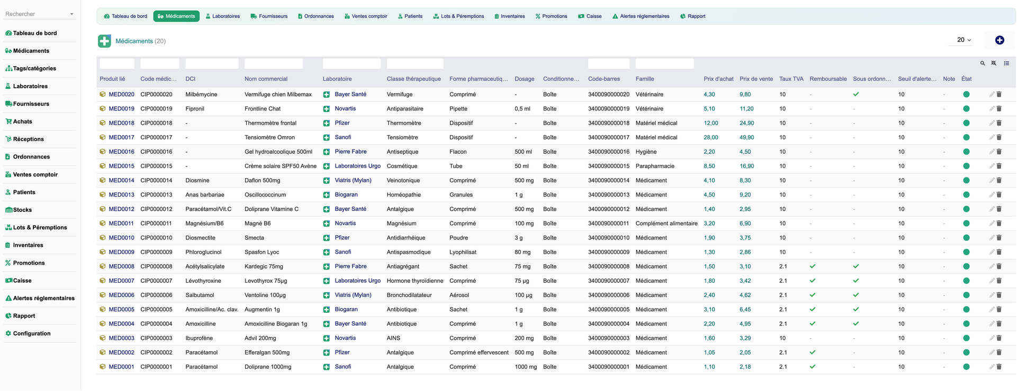
Task: Expand the Rechercher dropdown arrow
Action: point(72,14)
